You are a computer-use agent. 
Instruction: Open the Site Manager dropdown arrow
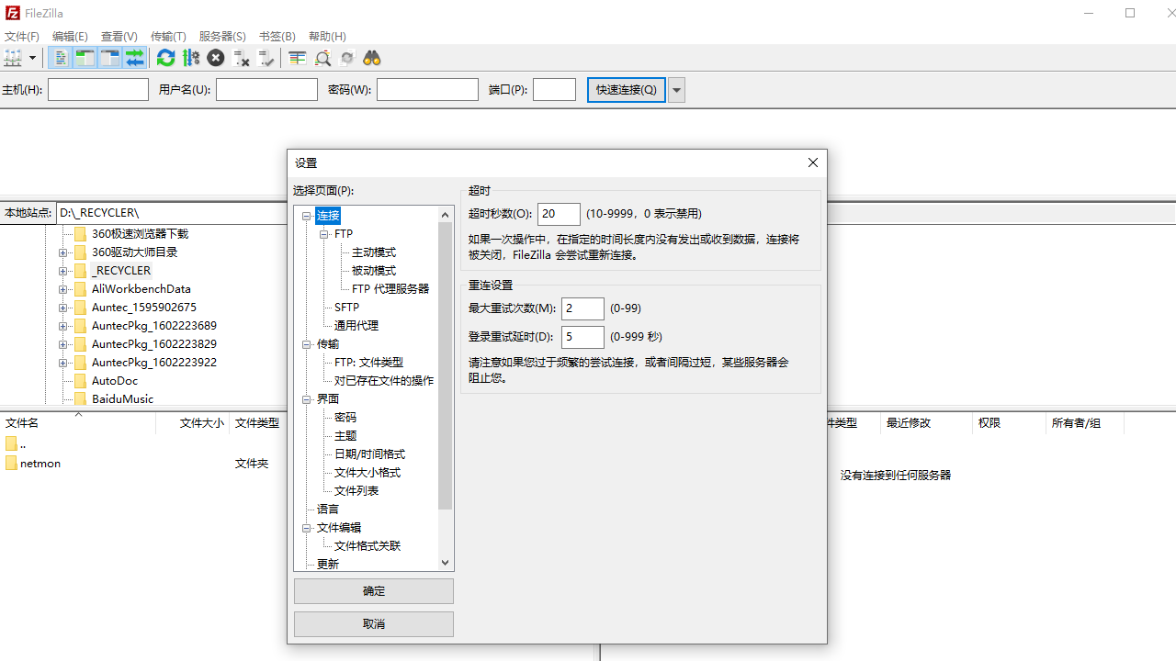click(31, 58)
